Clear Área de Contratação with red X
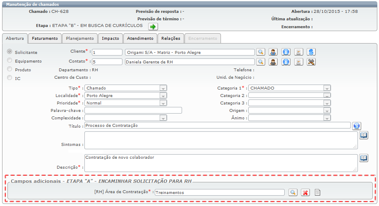The height and width of the screenshot is (206, 379). 305,192
